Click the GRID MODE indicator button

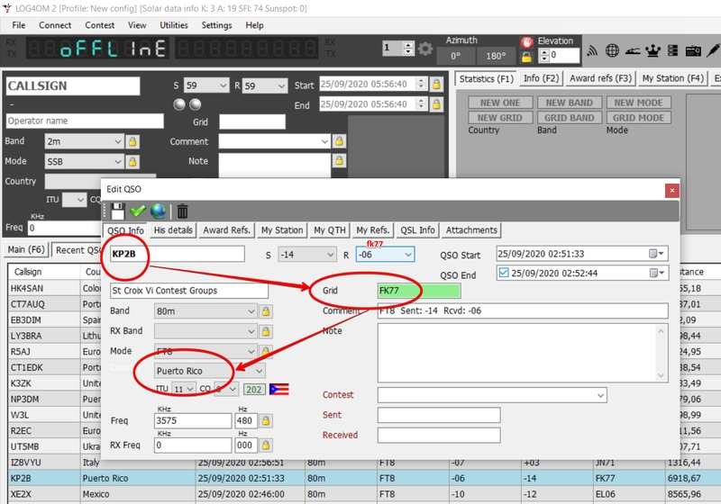[639, 118]
